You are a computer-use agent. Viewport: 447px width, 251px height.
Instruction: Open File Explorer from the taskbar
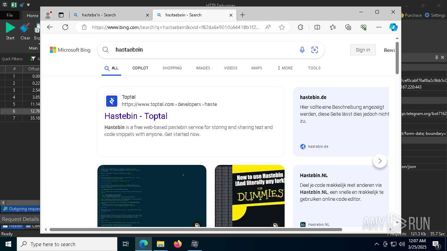160,244
